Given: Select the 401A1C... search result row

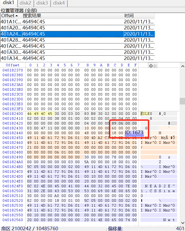Looking at the screenshot, I should click(78, 22).
